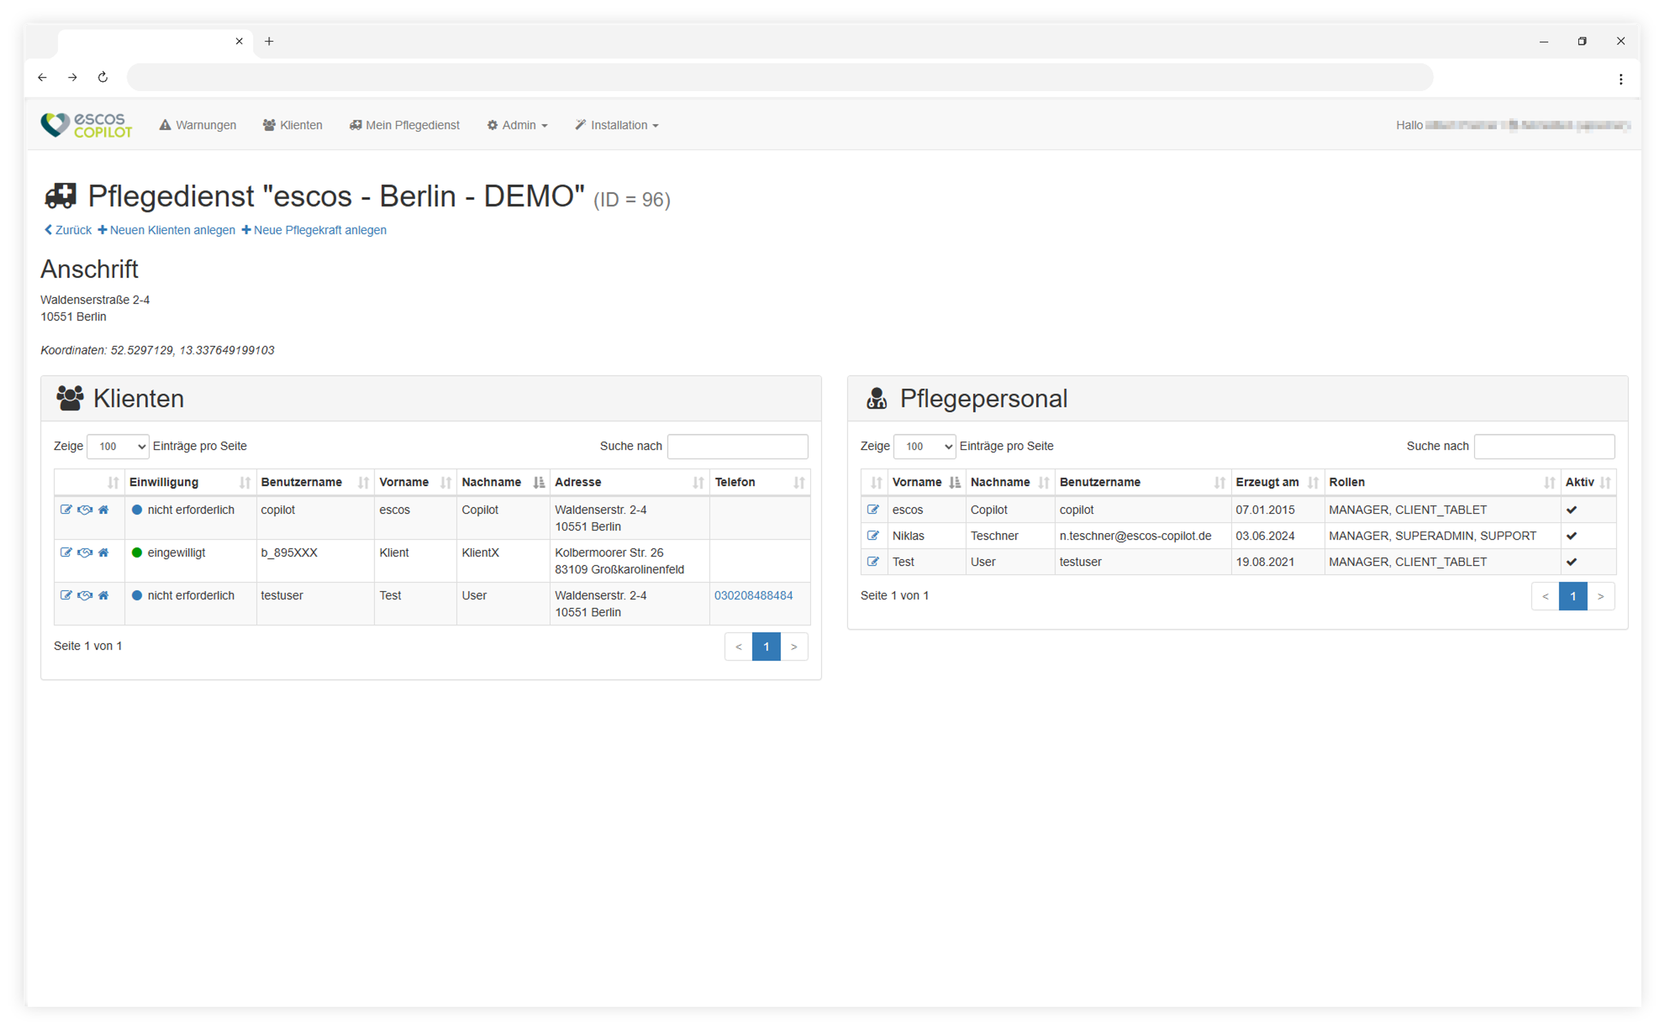The height and width of the screenshot is (1030, 1664).
Task: Click house icon for client b_895XXX
Action: point(103,553)
